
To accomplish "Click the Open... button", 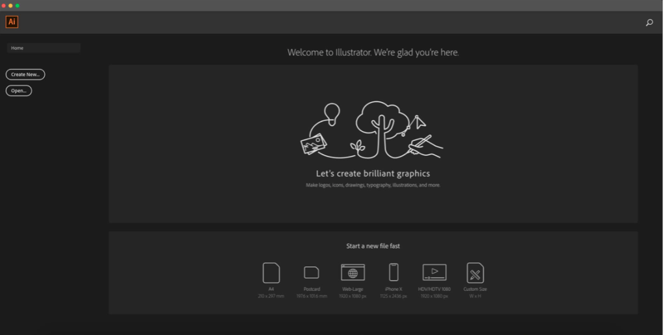I will click(19, 91).
